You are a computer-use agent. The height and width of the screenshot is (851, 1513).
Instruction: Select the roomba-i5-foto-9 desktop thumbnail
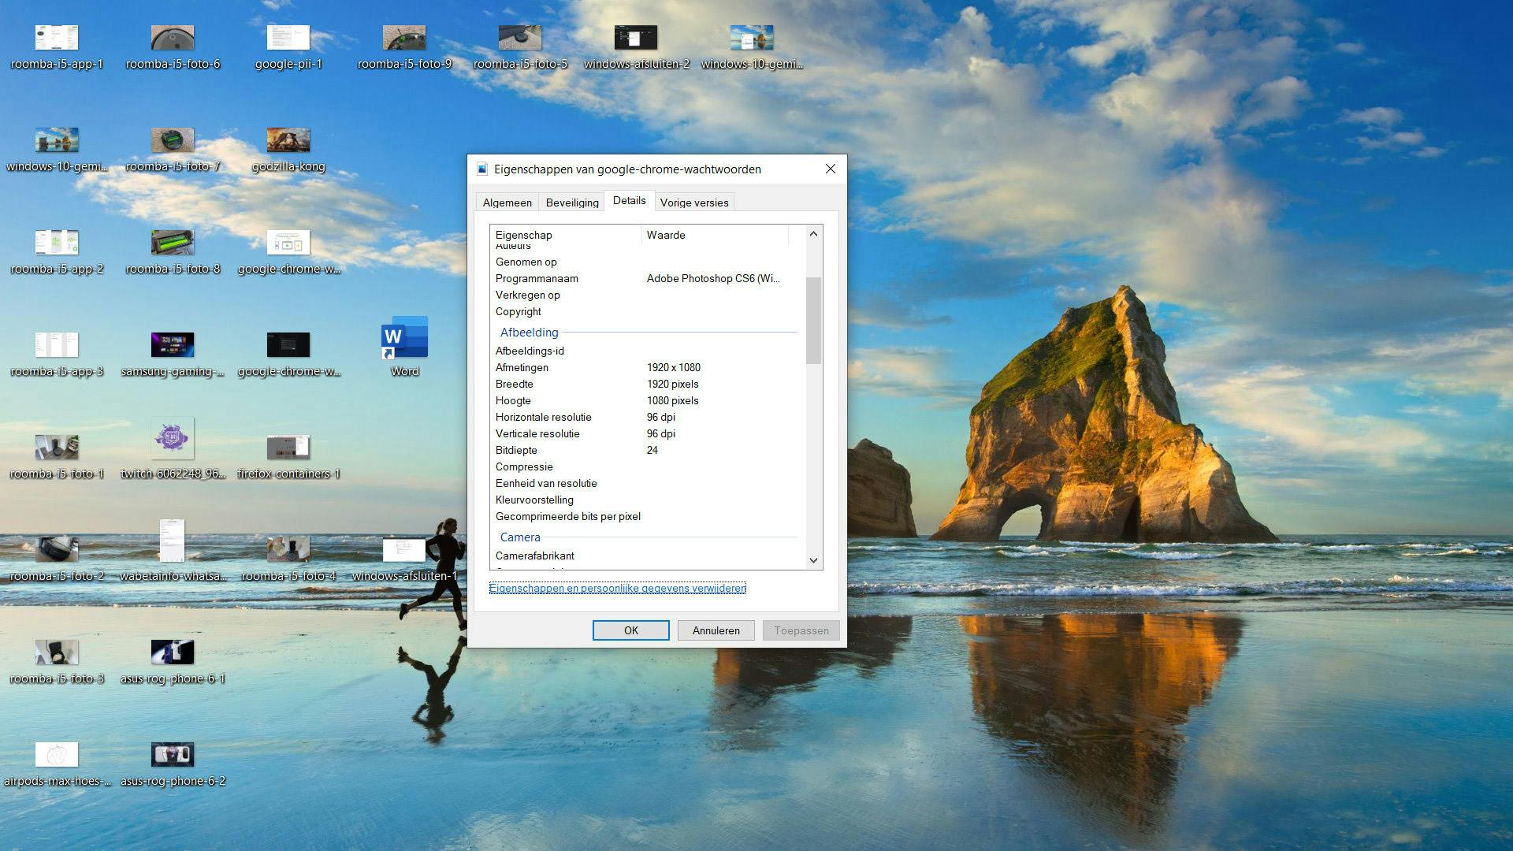coord(404,38)
